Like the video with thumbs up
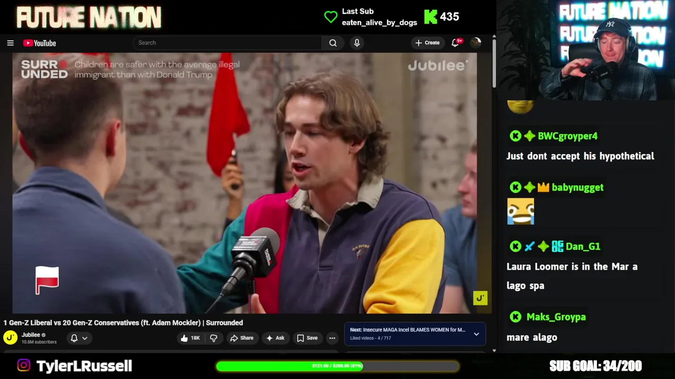Viewport: 675px width, 379px height. point(190,338)
